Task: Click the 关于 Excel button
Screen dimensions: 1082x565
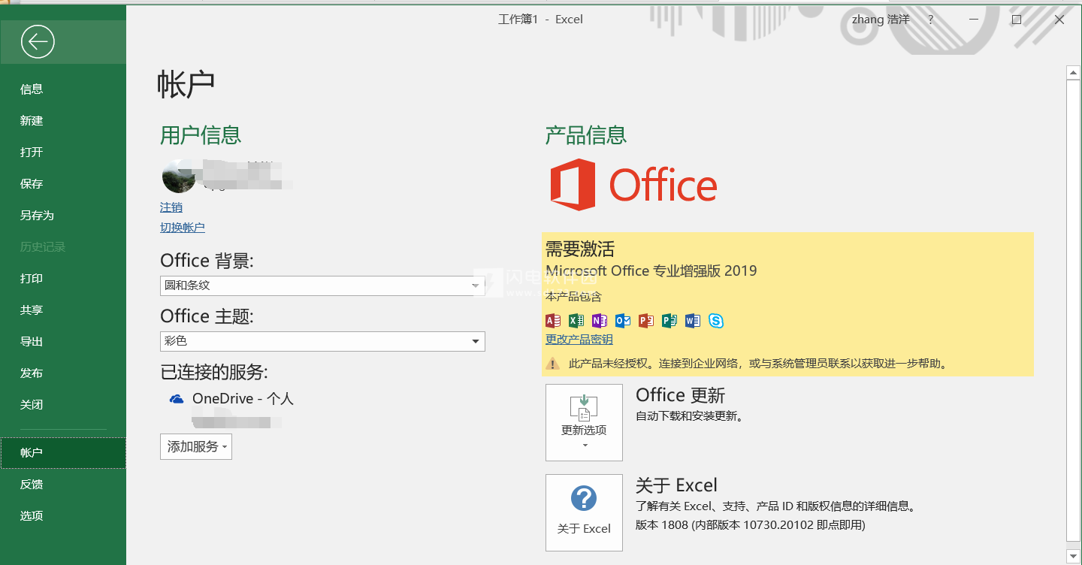Action: [584, 512]
